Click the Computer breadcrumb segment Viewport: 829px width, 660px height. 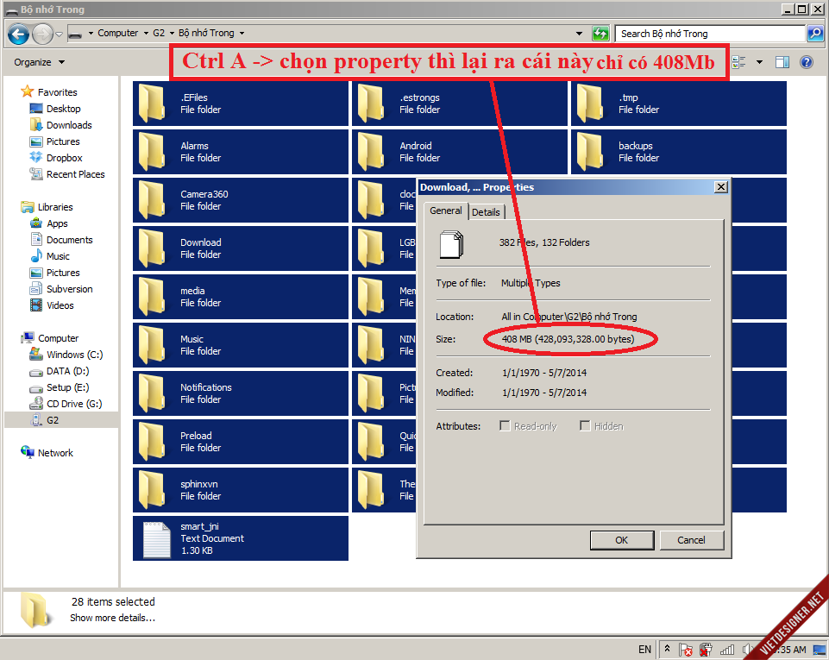[x=118, y=33]
